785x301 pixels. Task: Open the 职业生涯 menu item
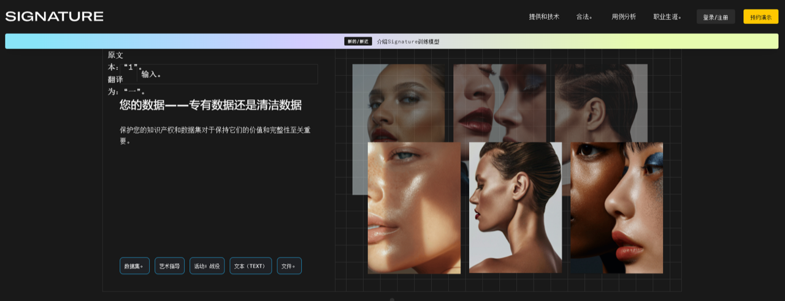[668, 17]
